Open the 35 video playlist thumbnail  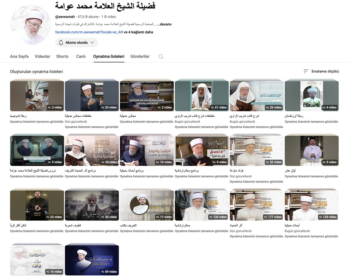point(92,205)
